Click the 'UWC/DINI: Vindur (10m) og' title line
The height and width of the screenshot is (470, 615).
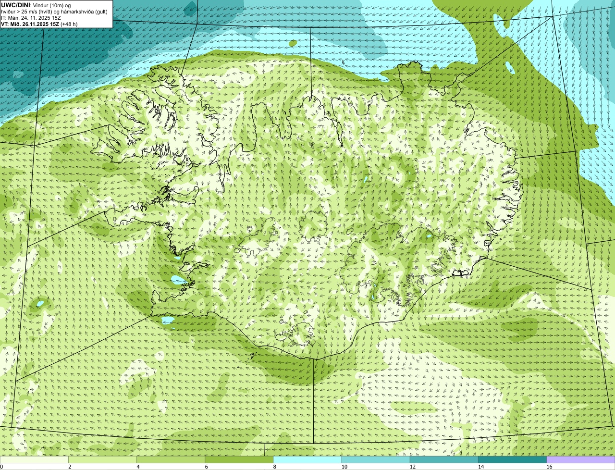point(36,5)
